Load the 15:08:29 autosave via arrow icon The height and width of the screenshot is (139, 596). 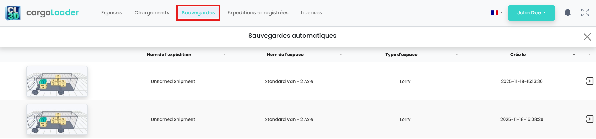click(x=588, y=119)
